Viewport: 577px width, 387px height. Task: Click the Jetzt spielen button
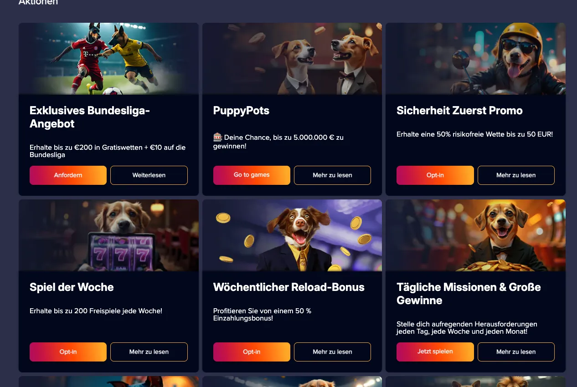[x=435, y=352]
